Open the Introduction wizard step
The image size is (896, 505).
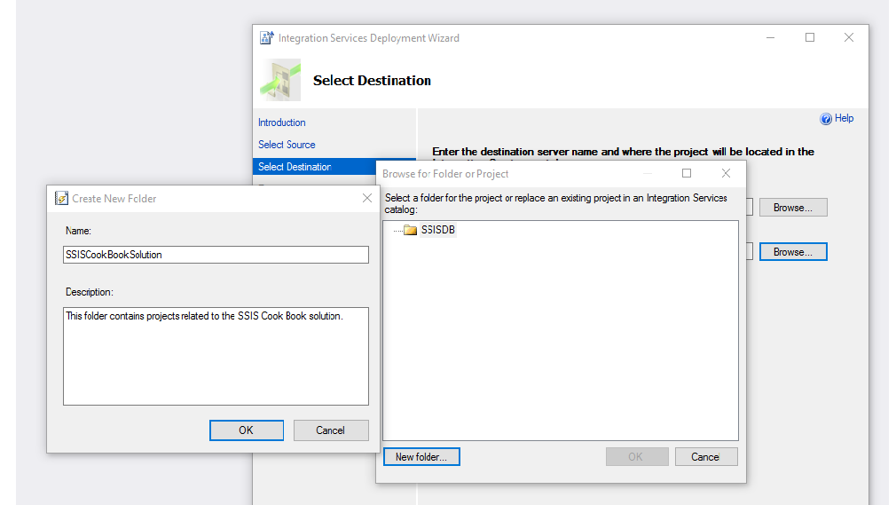pos(282,122)
